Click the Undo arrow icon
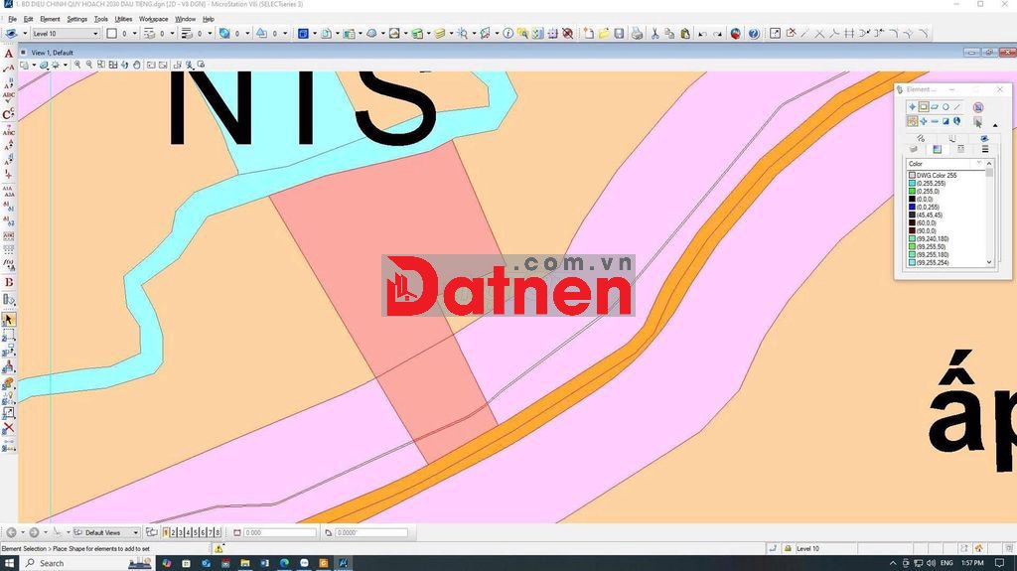The image size is (1017, 571). click(x=703, y=34)
